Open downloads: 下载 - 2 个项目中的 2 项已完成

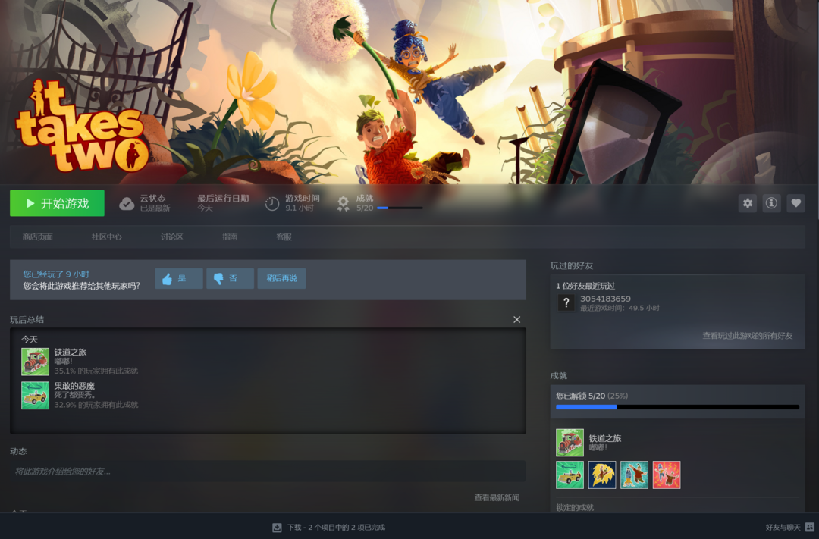(x=337, y=528)
